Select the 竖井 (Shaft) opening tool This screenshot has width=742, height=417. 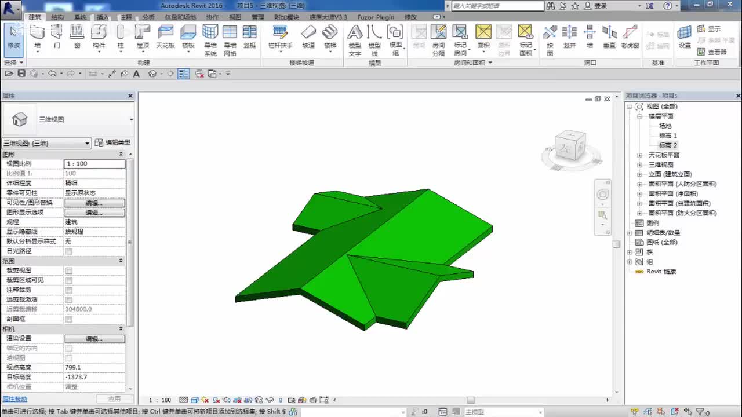click(569, 37)
